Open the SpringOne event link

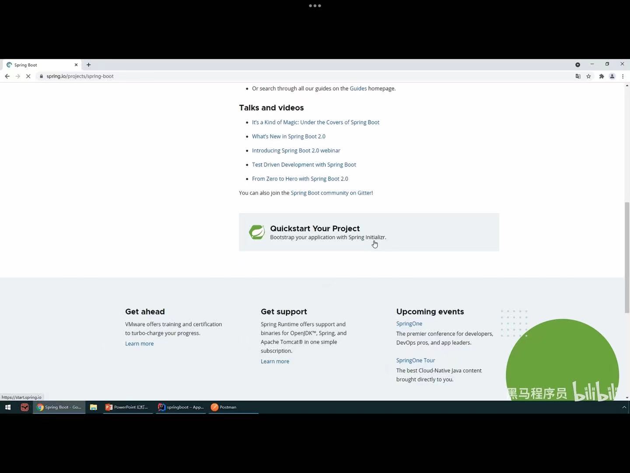point(409,324)
